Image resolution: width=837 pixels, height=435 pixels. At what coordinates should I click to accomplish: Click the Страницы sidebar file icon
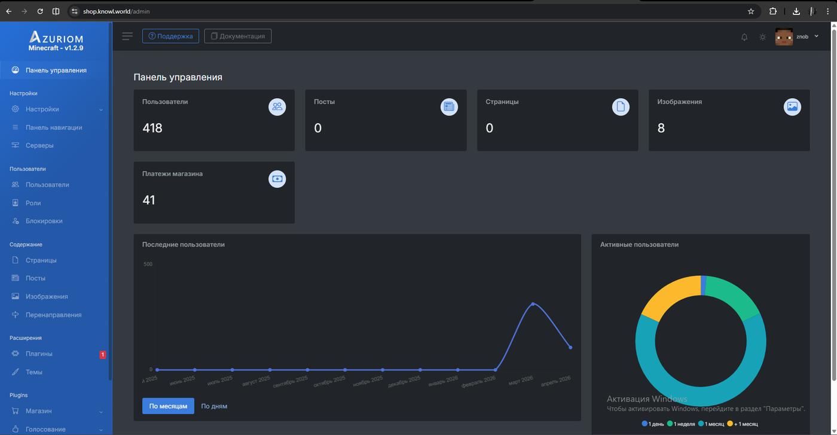[16, 260]
